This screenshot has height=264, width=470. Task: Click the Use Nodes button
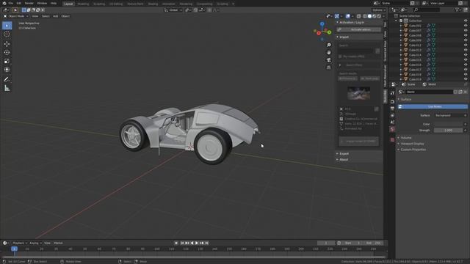(x=433, y=106)
